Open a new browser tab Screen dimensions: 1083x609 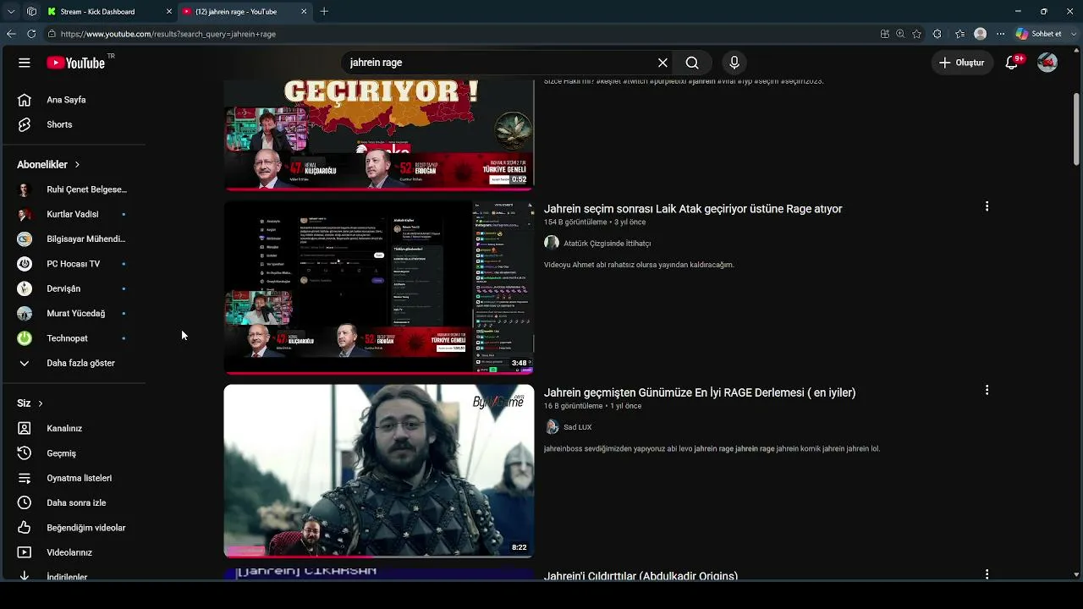(324, 12)
